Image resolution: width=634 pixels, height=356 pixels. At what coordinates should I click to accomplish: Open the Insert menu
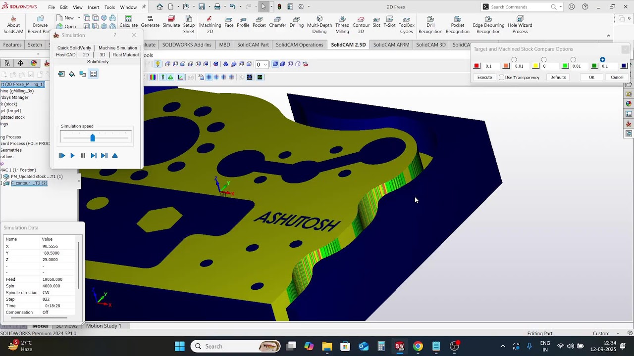tap(94, 7)
